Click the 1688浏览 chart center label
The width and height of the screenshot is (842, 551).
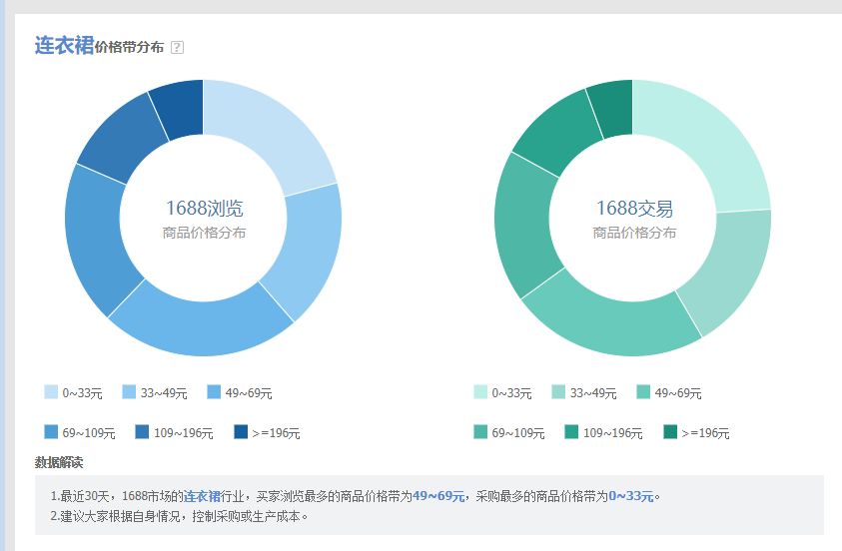click(x=204, y=209)
